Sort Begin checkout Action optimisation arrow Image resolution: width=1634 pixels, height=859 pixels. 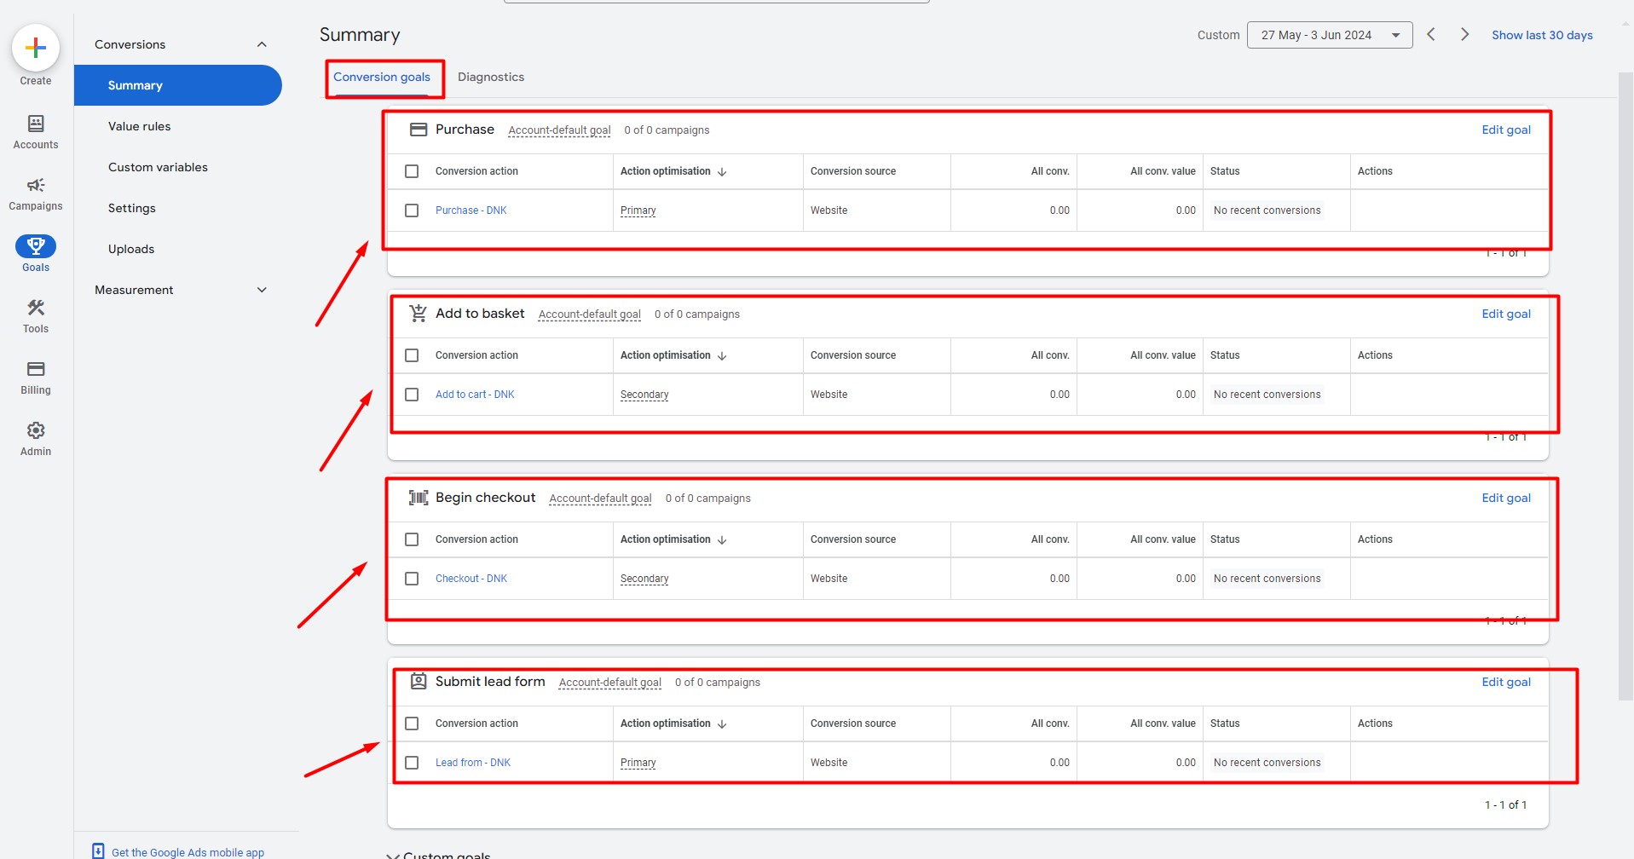tap(722, 539)
